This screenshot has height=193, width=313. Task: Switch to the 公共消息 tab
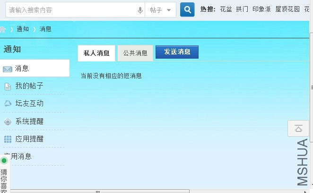coord(135,53)
